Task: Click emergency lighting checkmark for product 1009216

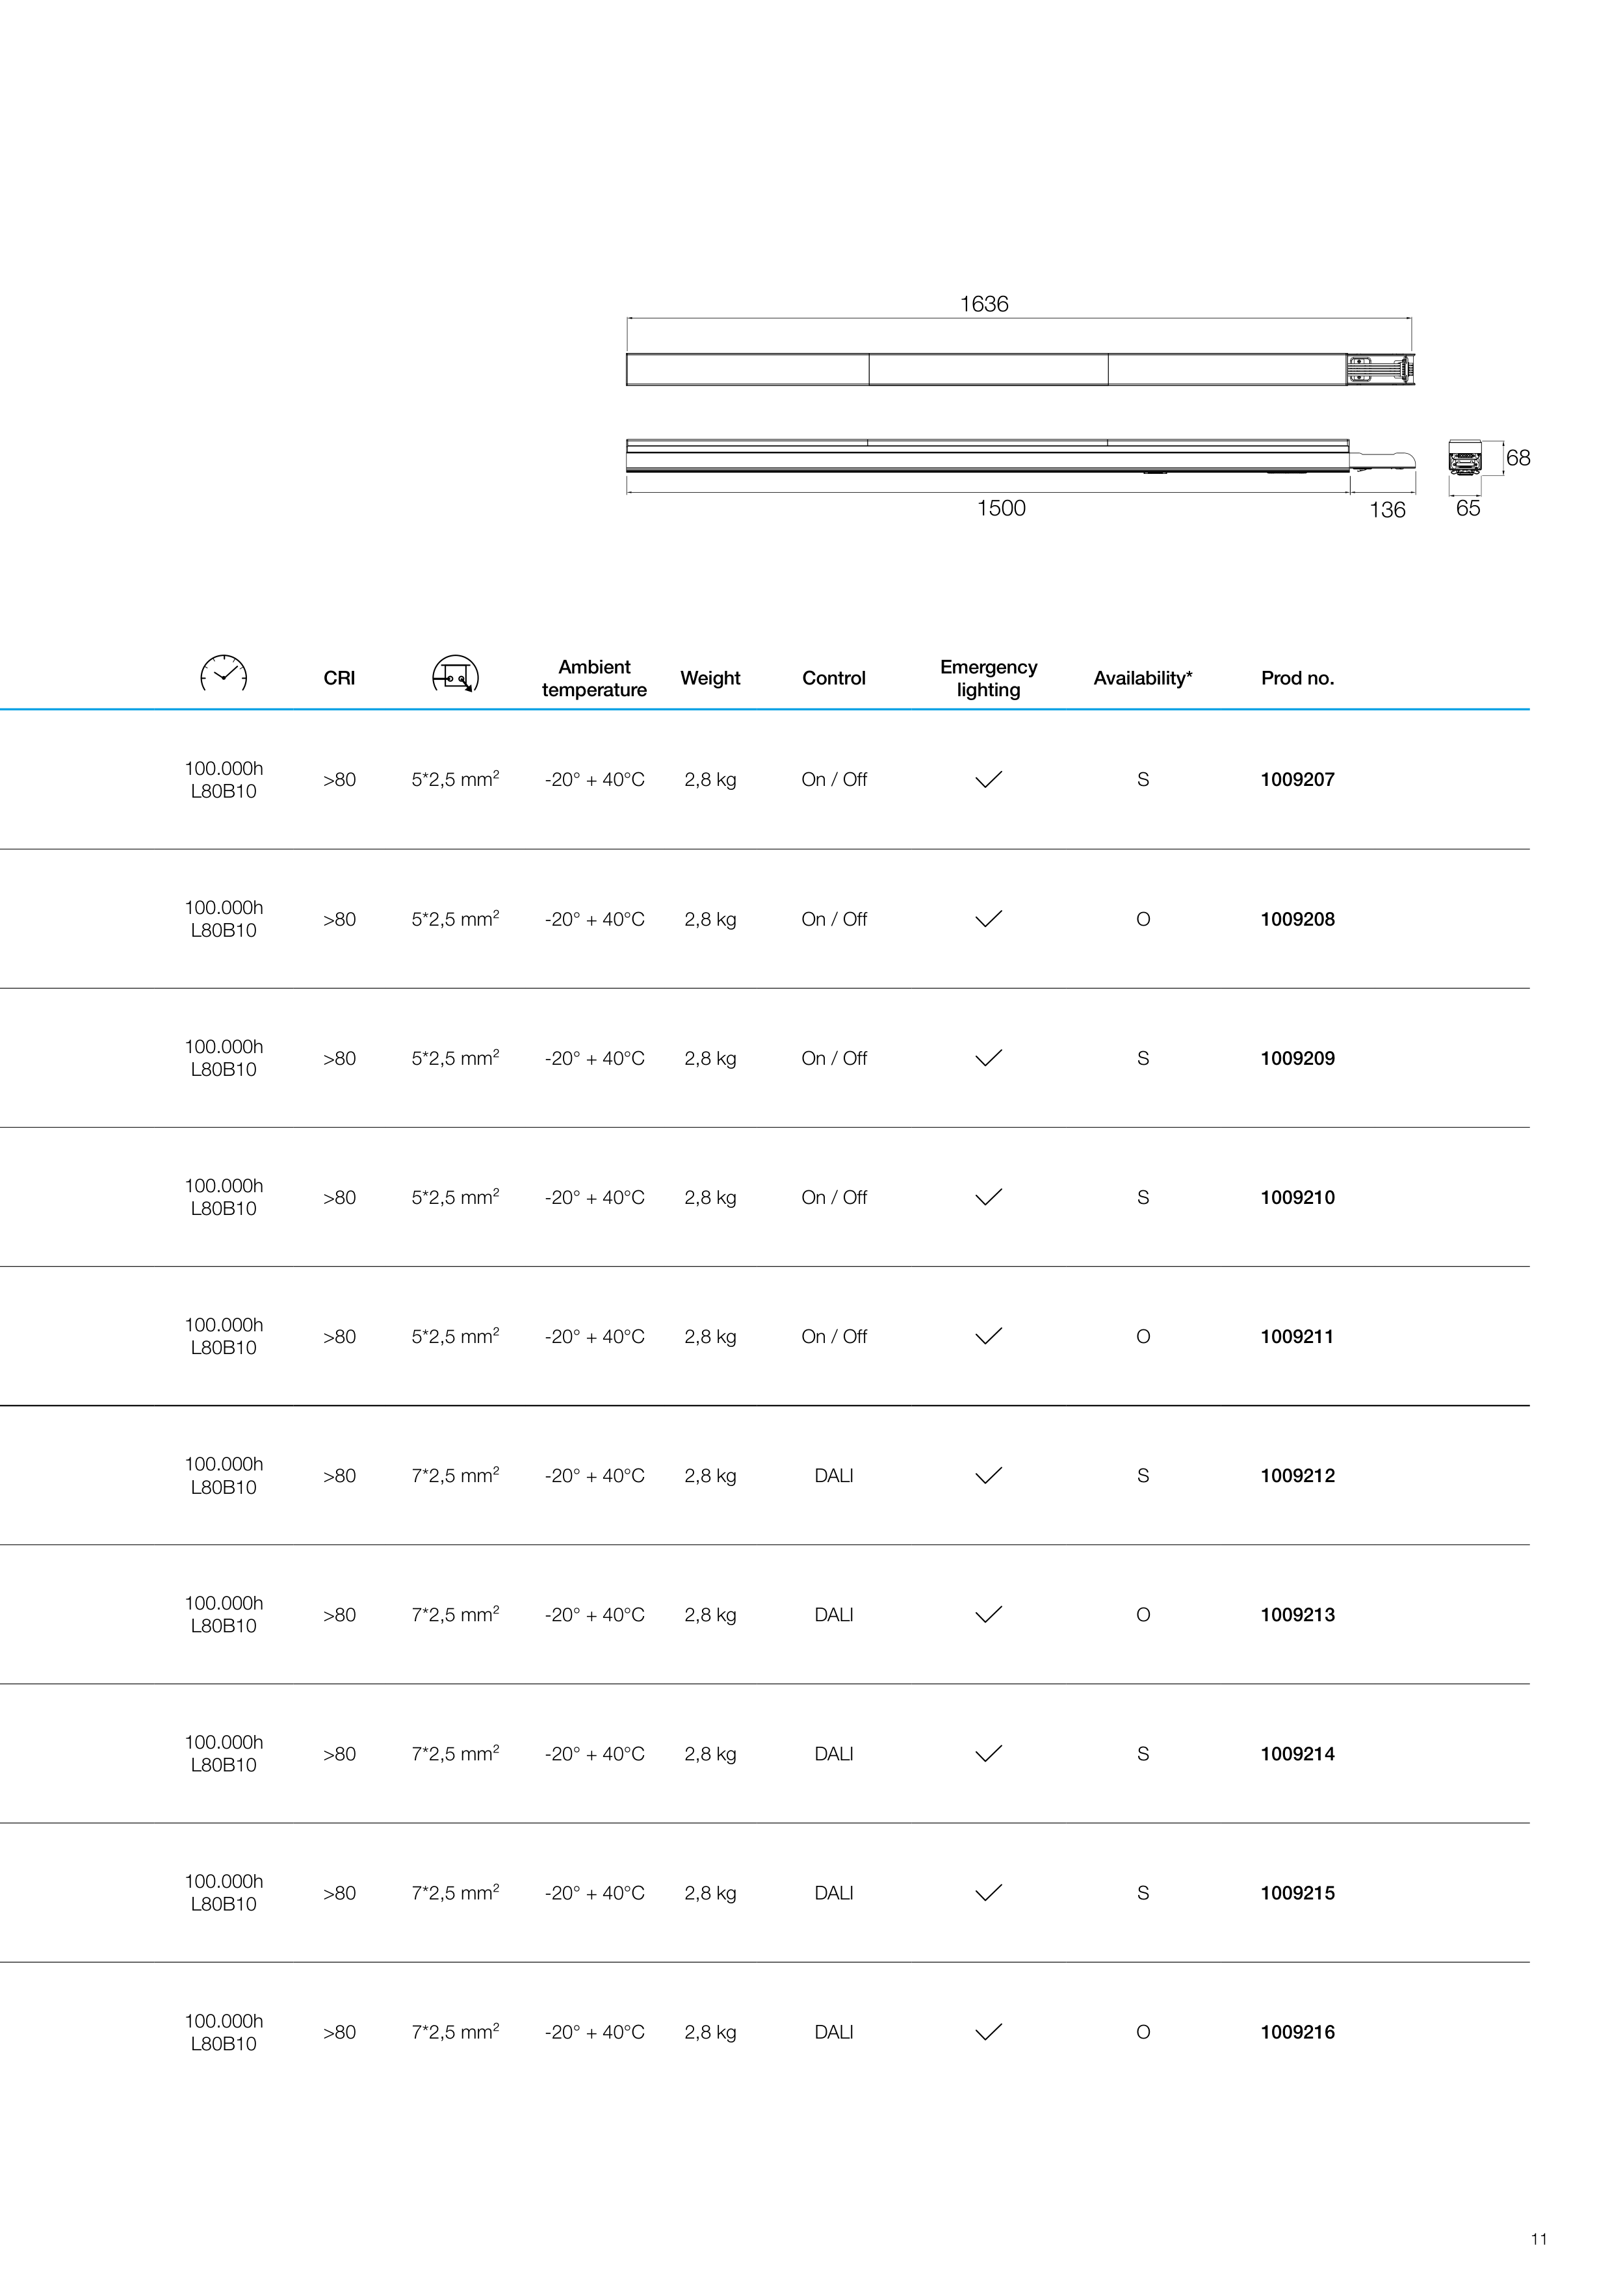Action: (988, 2031)
